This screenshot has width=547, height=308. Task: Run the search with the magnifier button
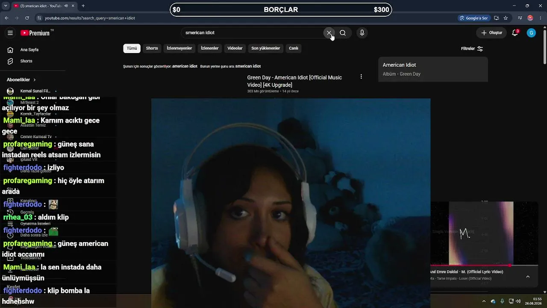pyautogui.click(x=343, y=33)
